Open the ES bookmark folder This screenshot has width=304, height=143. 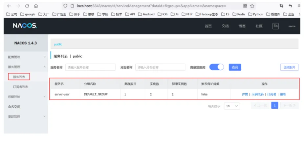tap(225, 14)
